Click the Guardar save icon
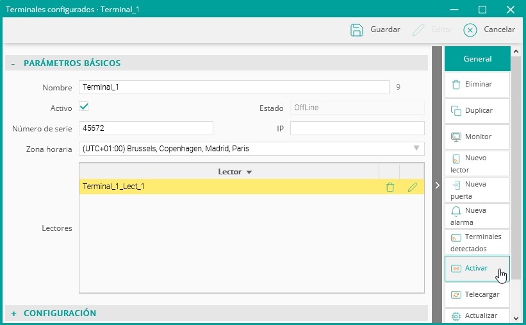The image size is (526, 325). [x=357, y=30]
